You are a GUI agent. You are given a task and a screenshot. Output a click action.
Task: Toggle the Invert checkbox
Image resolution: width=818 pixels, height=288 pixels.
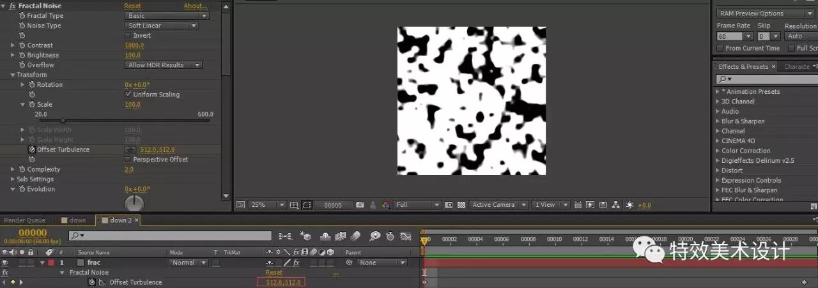coord(127,36)
